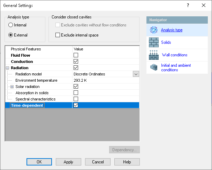
Task: Click the Apply button
Action: point(68,162)
